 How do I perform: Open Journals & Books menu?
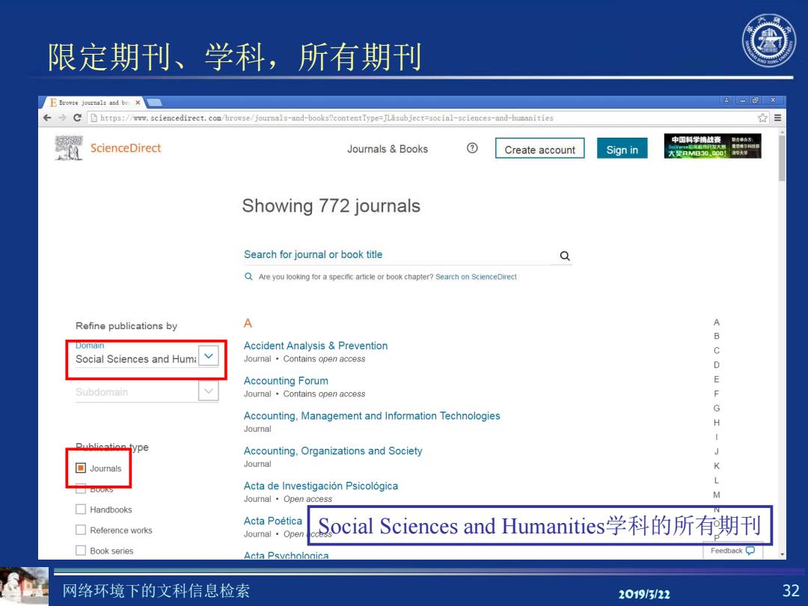(x=388, y=149)
